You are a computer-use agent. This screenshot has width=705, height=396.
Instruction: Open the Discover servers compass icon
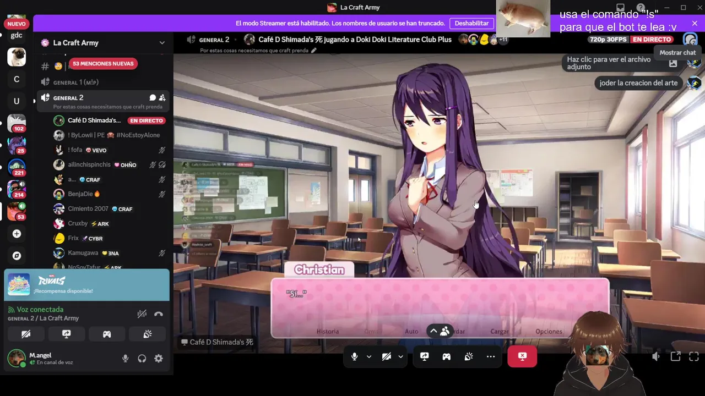click(x=17, y=256)
